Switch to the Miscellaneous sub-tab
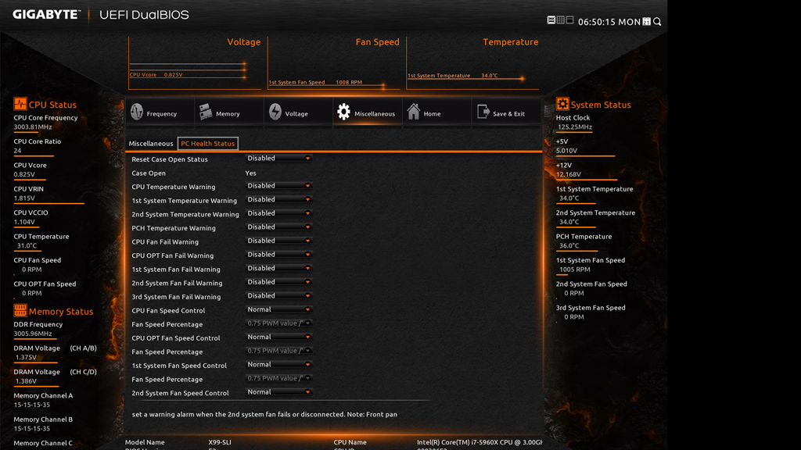The image size is (801, 450). click(151, 144)
